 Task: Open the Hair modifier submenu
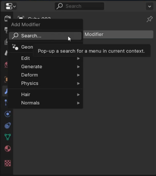(45, 95)
